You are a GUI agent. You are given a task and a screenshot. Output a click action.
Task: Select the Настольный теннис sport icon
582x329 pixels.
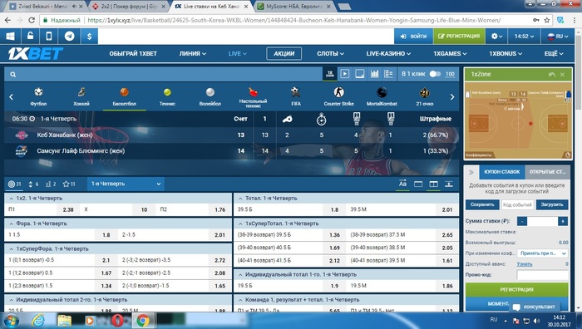253,97
